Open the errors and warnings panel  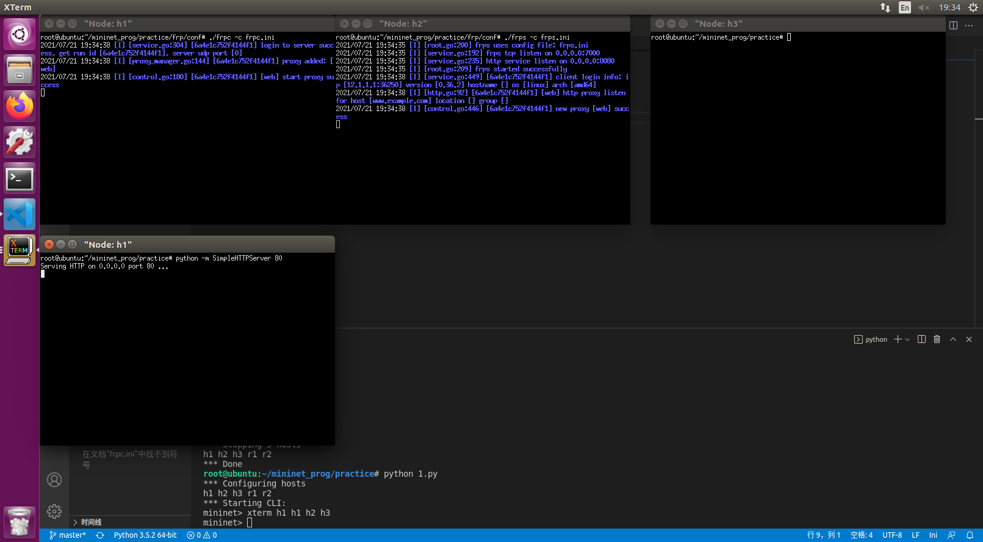click(202, 535)
